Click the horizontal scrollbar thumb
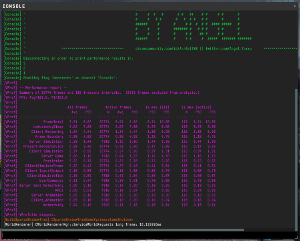The image size is (300, 241). [x=122, y=230]
